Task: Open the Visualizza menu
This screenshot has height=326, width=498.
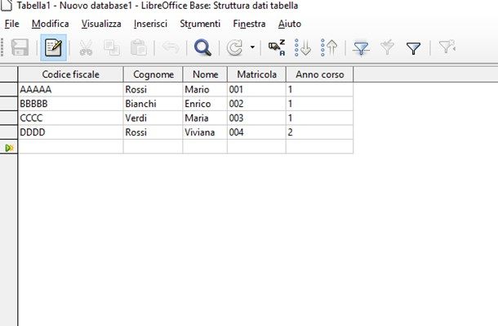Action: coord(101,24)
